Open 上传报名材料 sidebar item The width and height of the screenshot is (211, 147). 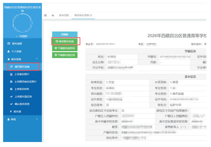coord(23,89)
